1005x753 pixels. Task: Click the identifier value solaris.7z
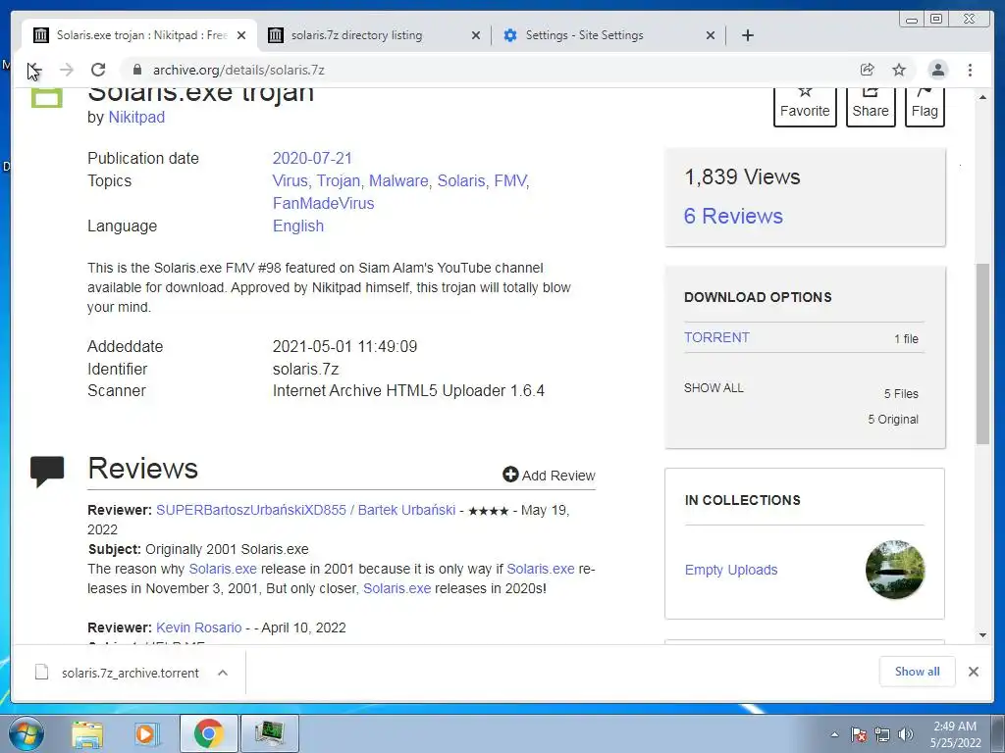306,370
